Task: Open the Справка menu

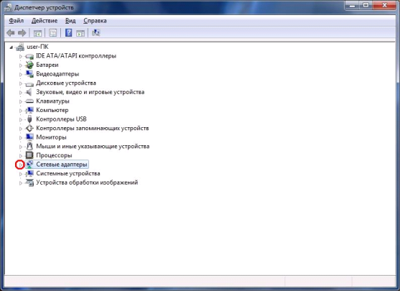Action: (95, 21)
